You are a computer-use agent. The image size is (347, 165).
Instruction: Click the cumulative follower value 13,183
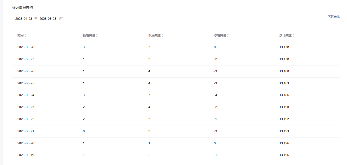coord(284,83)
